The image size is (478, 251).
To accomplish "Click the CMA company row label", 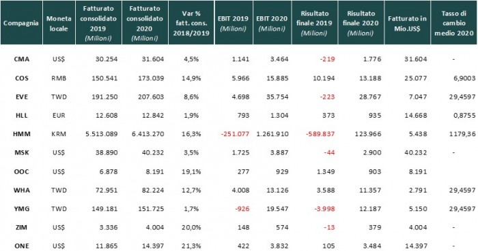I will (x=22, y=59).
